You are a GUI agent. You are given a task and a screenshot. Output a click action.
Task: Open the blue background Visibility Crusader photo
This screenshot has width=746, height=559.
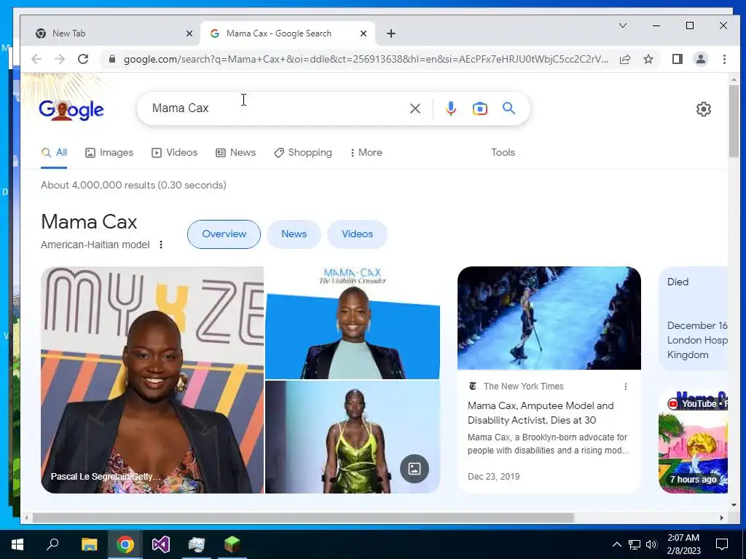point(352,322)
